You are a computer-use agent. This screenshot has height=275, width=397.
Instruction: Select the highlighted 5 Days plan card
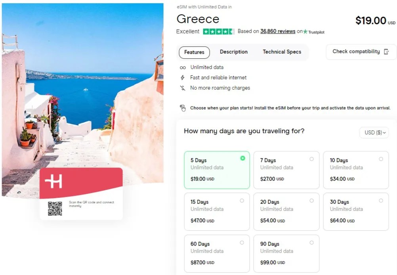coord(217,170)
